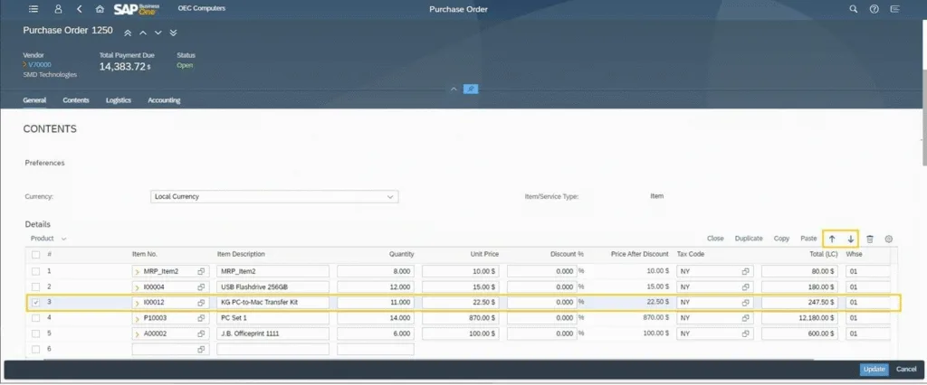Image resolution: width=927 pixels, height=385 pixels.
Task: Open the item picker on empty row 6
Action: coord(201,350)
